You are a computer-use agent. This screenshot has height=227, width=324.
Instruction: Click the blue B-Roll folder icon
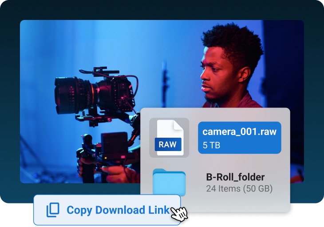point(169,182)
